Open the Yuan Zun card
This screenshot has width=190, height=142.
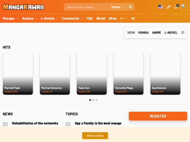click(x=92, y=74)
